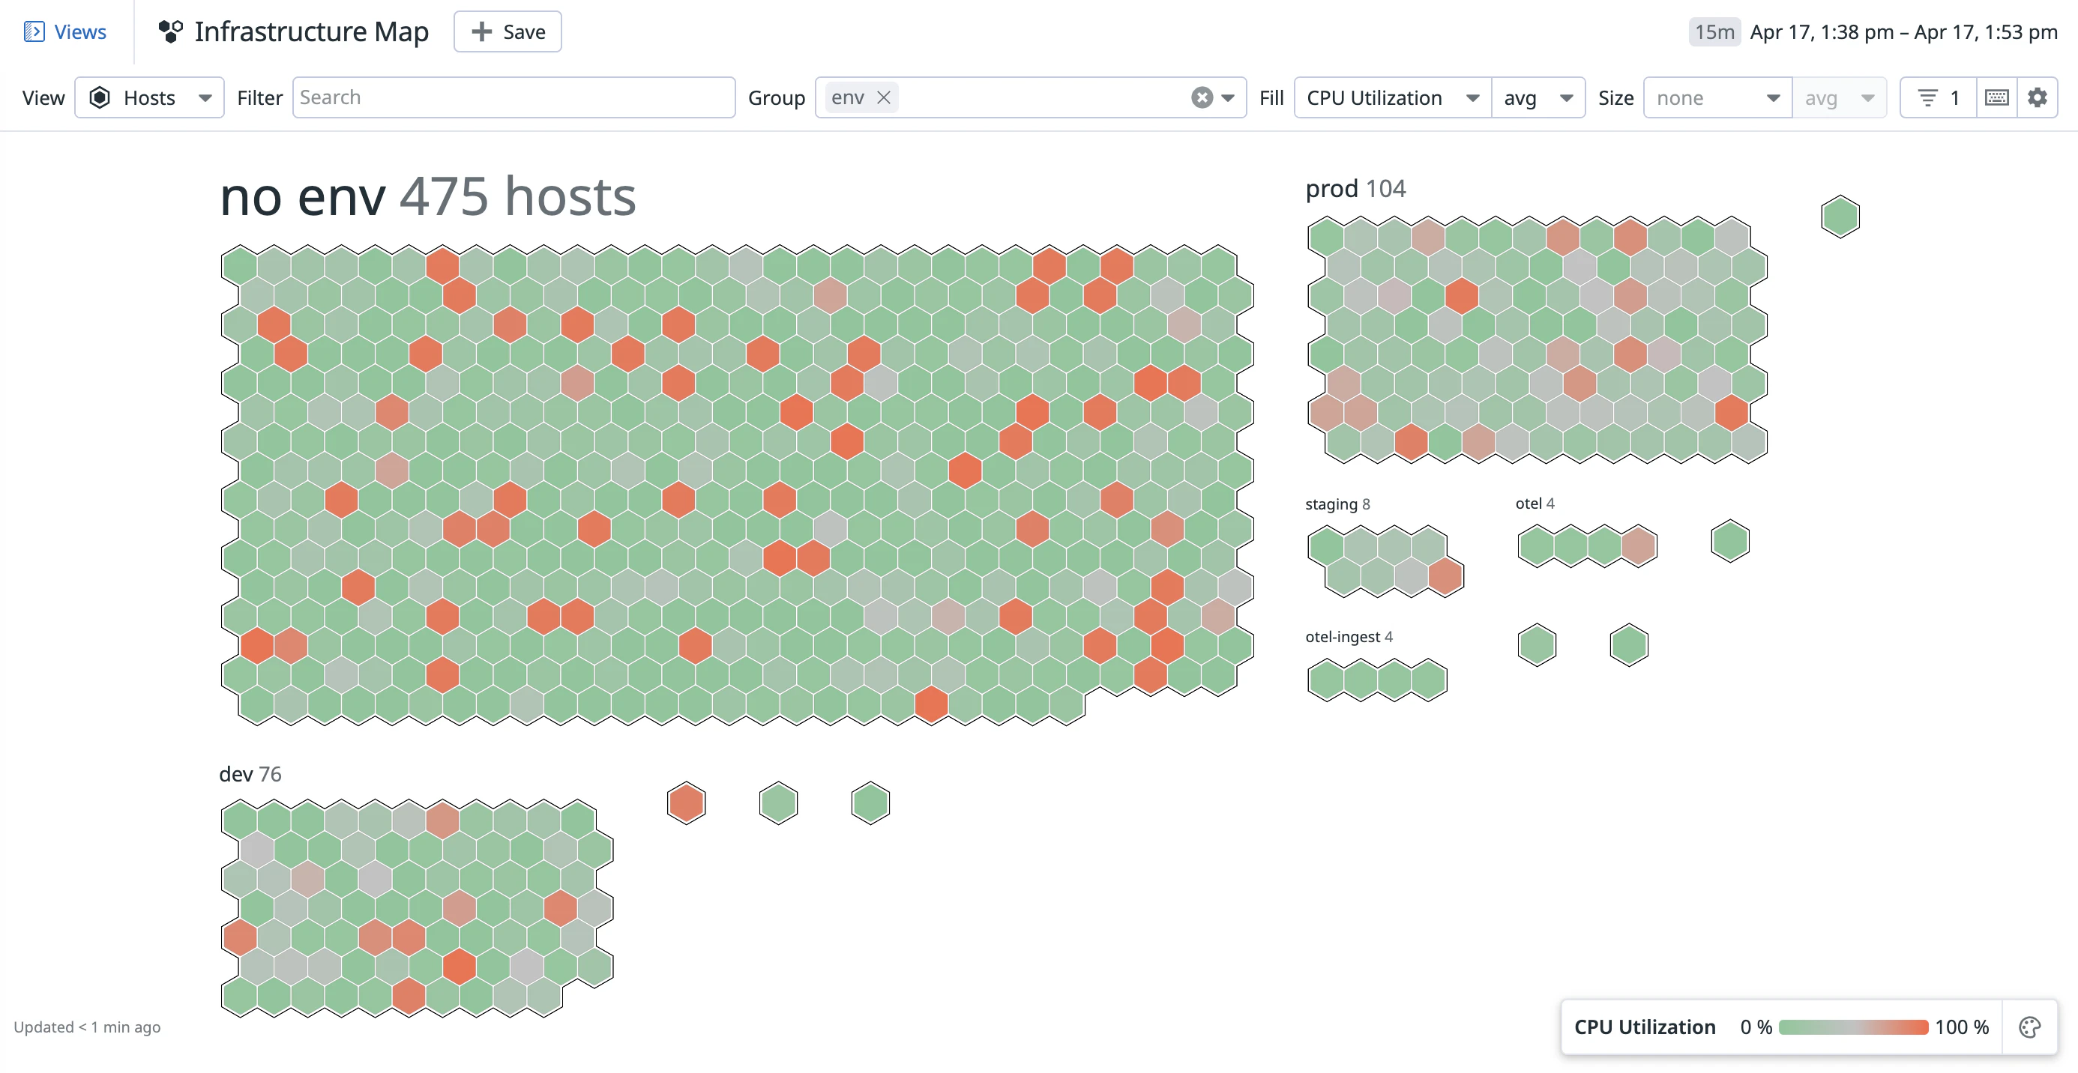Screen dimensions: 2078x1073
Task: Click first hexagon in otel-ingest group
Action: coord(1326,680)
